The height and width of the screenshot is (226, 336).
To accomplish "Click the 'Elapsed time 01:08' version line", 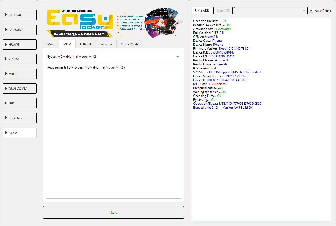I will [x=223, y=108].
